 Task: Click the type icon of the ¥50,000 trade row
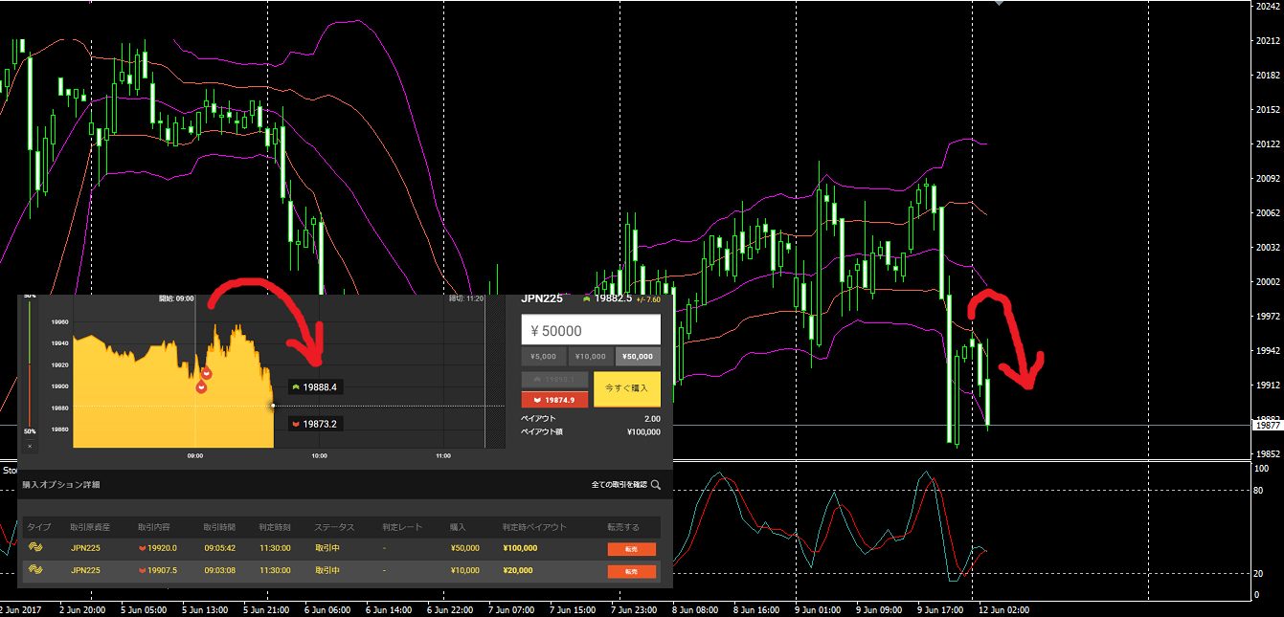pos(37,549)
